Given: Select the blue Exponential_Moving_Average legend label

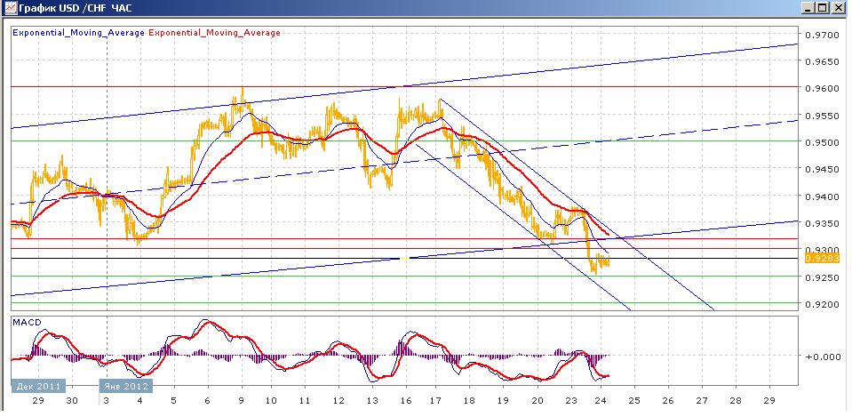Looking at the screenshot, I should click(78, 33).
